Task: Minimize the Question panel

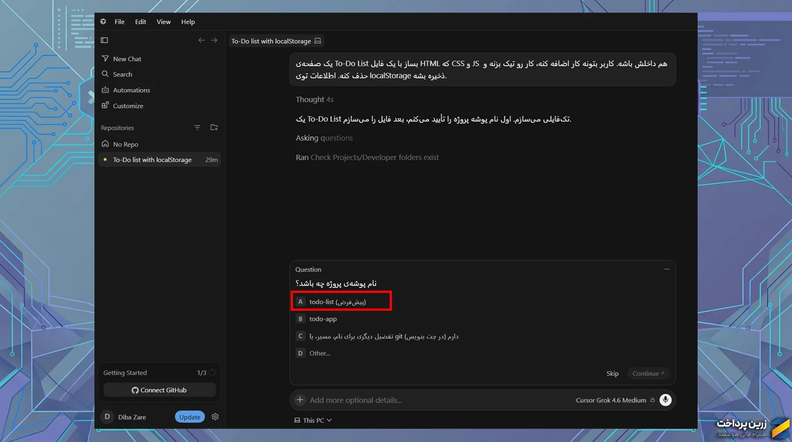Action: (x=667, y=269)
